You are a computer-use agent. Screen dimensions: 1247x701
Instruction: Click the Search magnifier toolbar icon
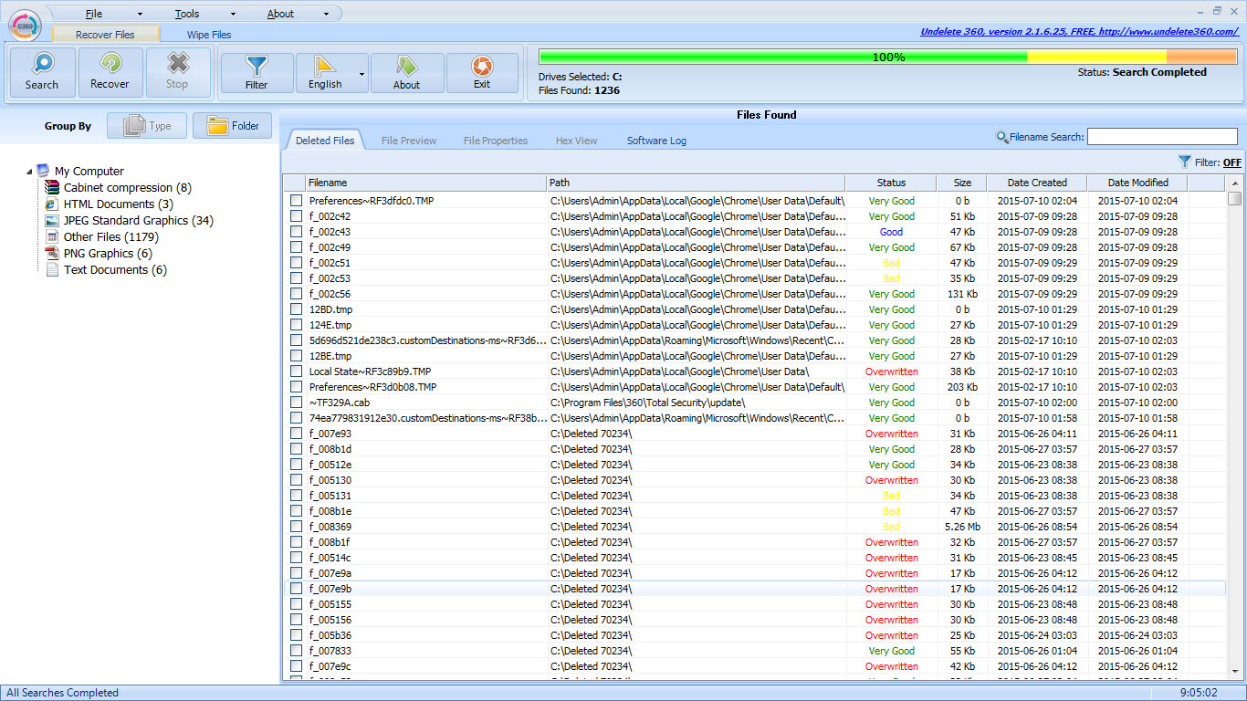click(x=42, y=72)
